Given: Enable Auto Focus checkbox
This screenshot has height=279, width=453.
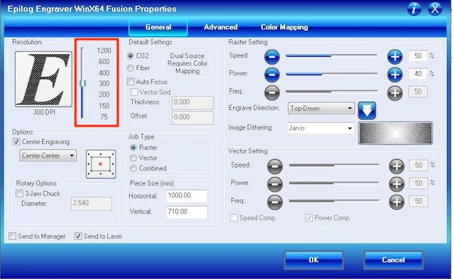Looking at the screenshot, I should [x=131, y=81].
